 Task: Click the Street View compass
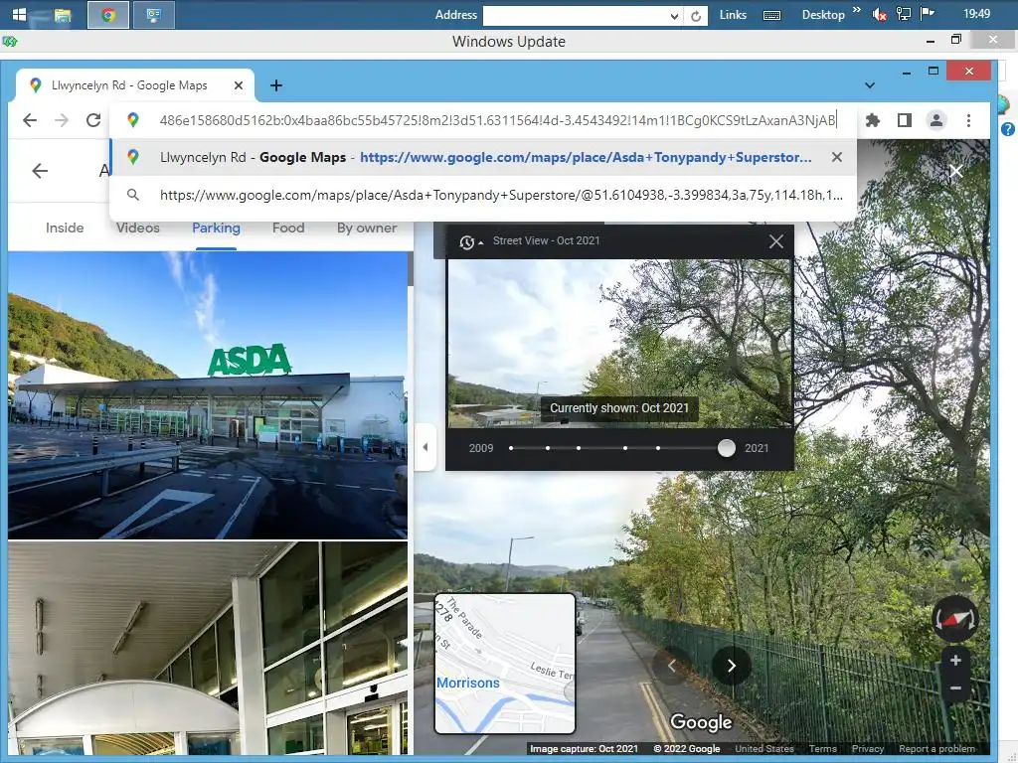(955, 620)
